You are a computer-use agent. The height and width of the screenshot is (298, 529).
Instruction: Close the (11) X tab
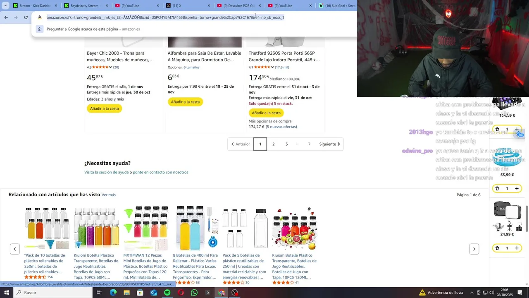[209, 6]
